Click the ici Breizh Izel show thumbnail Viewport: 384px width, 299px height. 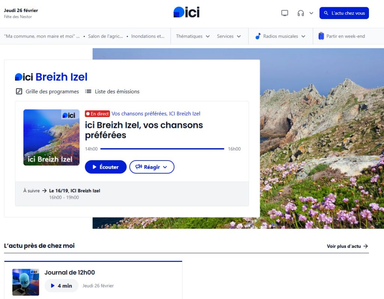click(51, 137)
